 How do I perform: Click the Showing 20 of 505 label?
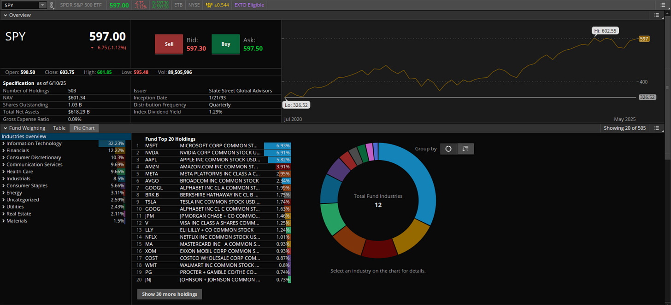[x=624, y=128]
